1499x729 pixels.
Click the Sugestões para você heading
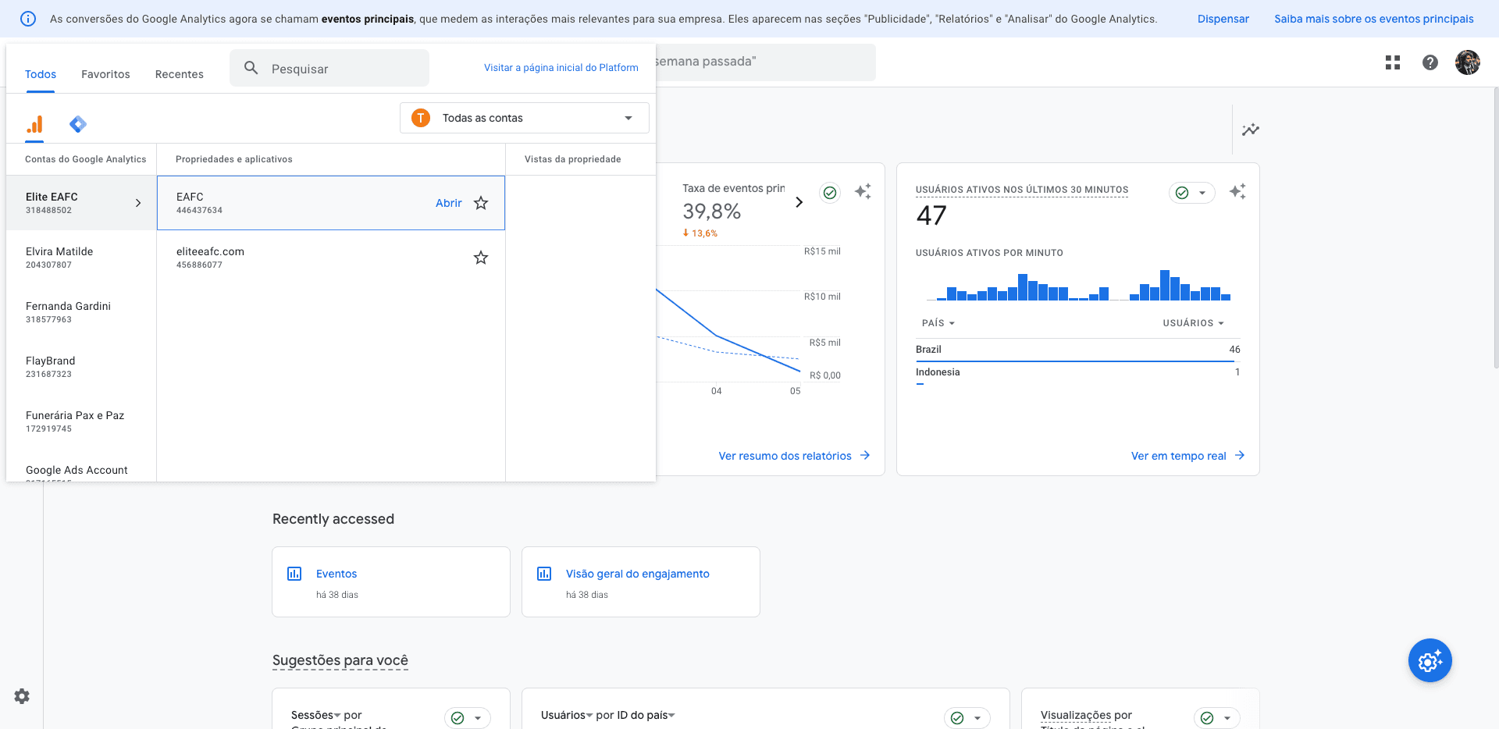click(x=340, y=660)
